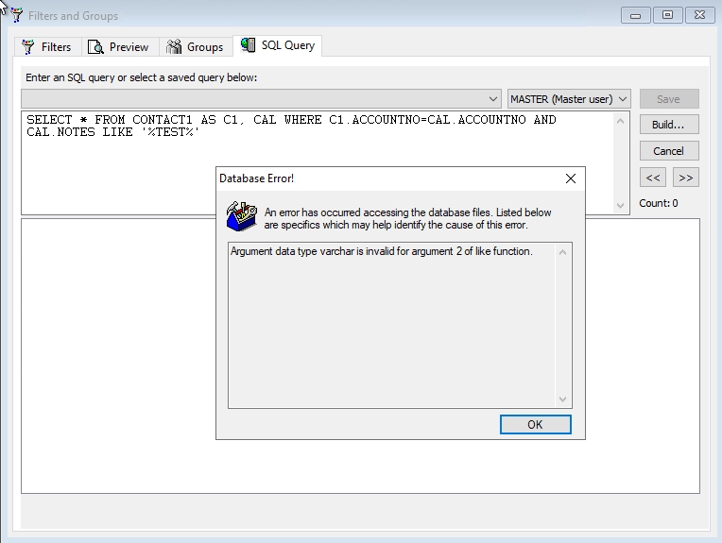The width and height of the screenshot is (722, 543).
Task: Click the Filters tab funnel icon
Action: [x=28, y=47]
